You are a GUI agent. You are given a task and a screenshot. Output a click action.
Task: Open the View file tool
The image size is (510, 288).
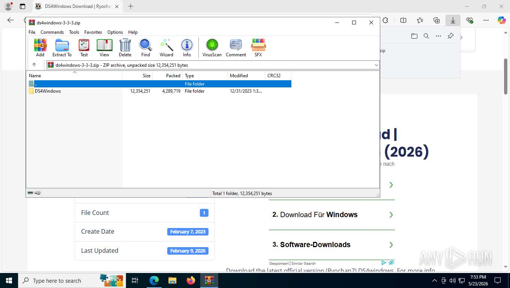[x=104, y=48]
